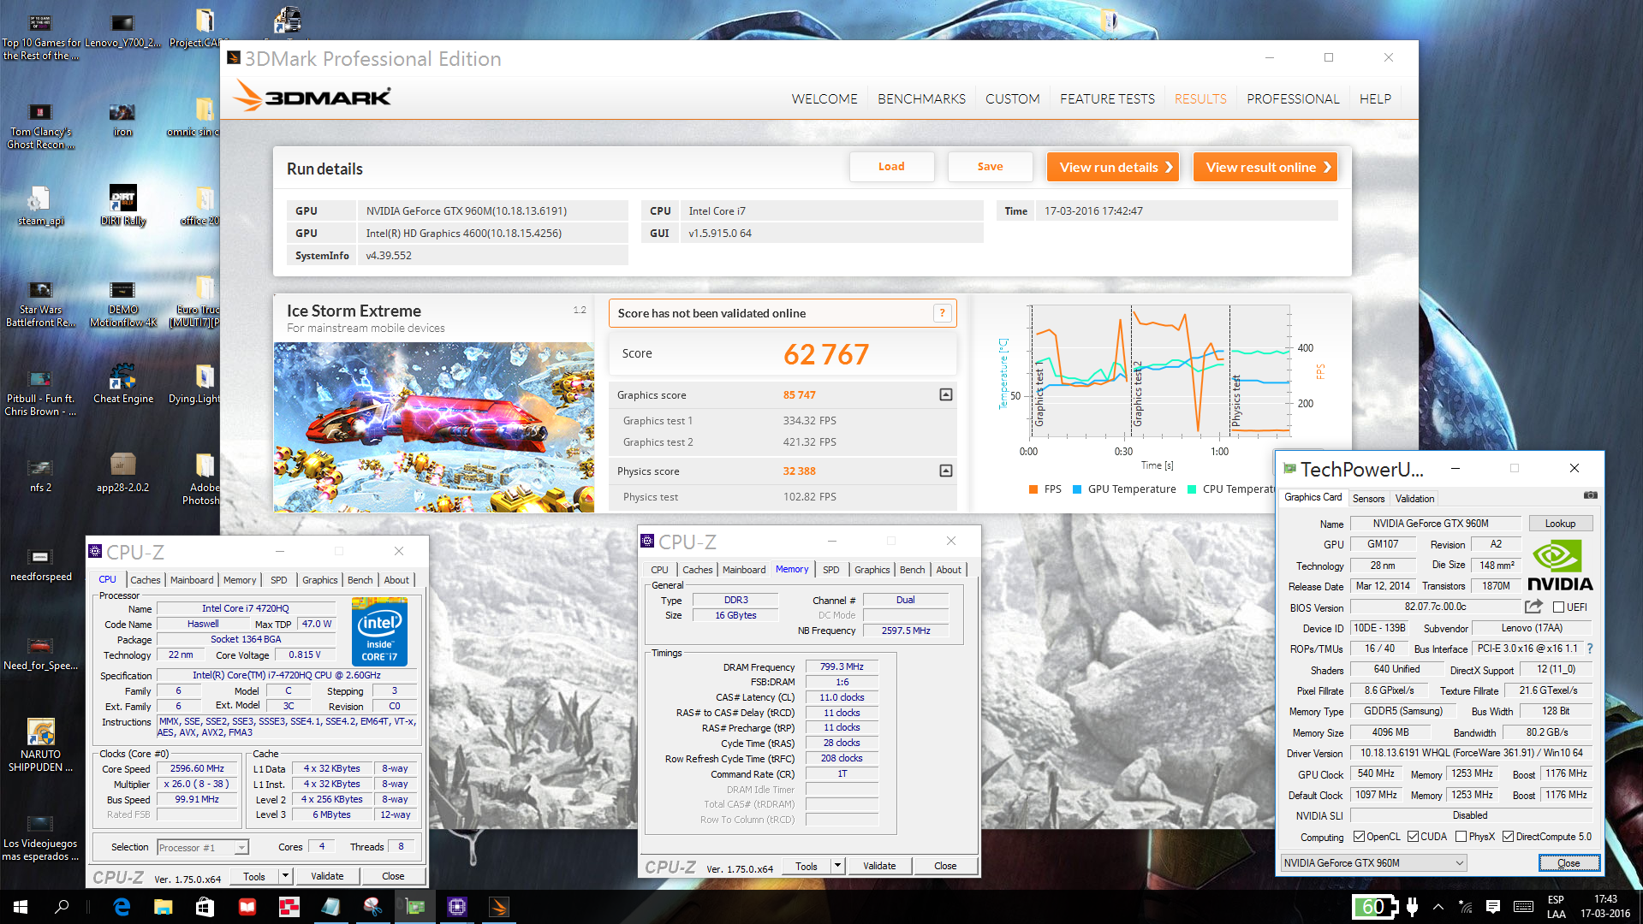Toggle the UEFI checkbox in GPU-Z
The width and height of the screenshot is (1643, 924).
tap(1558, 607)
